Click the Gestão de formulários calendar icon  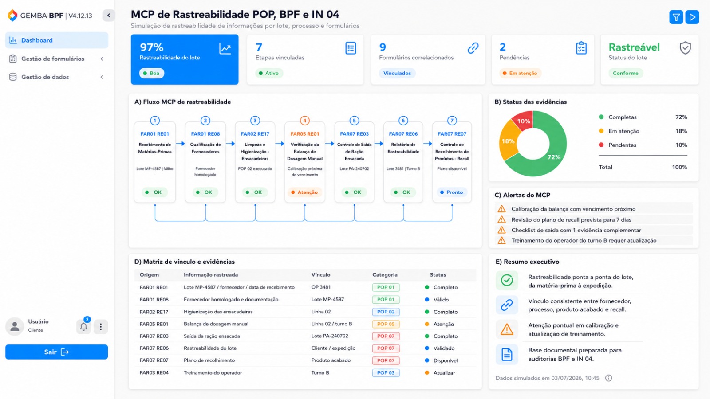coord(13,59)
